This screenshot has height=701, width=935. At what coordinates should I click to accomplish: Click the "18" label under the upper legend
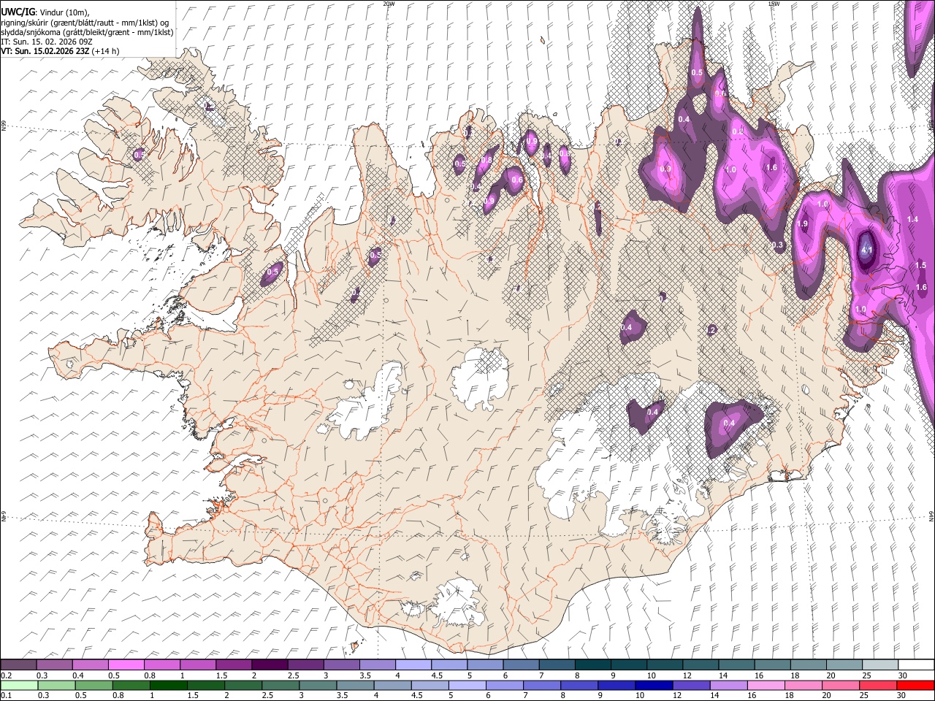coord(793,675)
